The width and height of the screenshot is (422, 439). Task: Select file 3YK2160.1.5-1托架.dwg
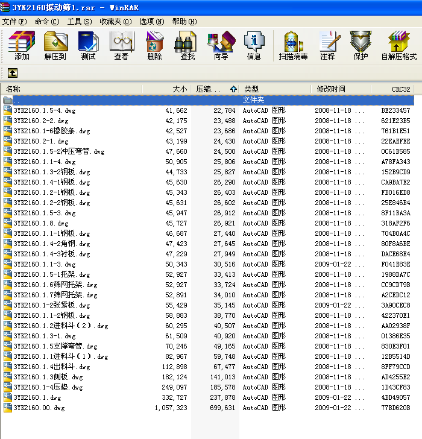tap(52, 274)
